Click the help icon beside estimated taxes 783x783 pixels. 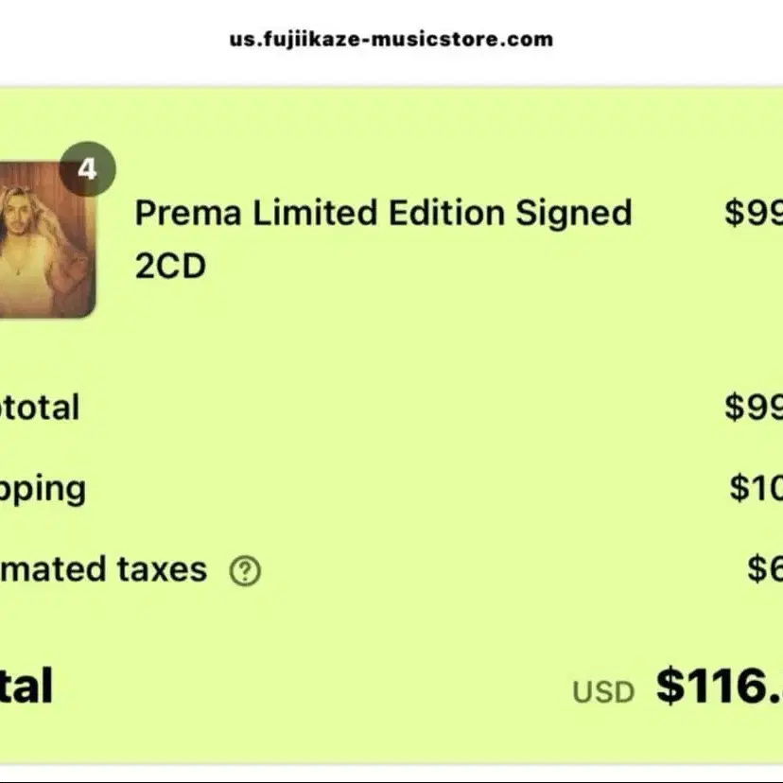pyautogui.click(x=245, y=570)
